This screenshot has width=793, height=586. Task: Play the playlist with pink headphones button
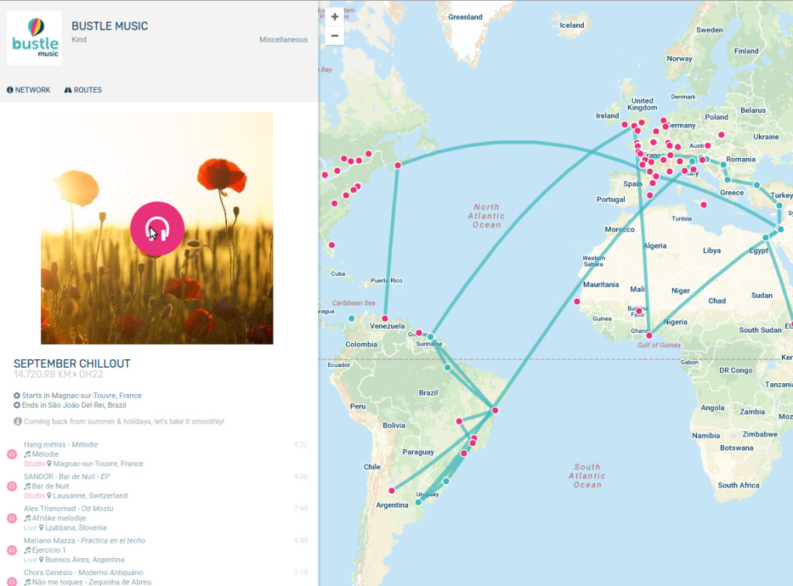[156, 228]
